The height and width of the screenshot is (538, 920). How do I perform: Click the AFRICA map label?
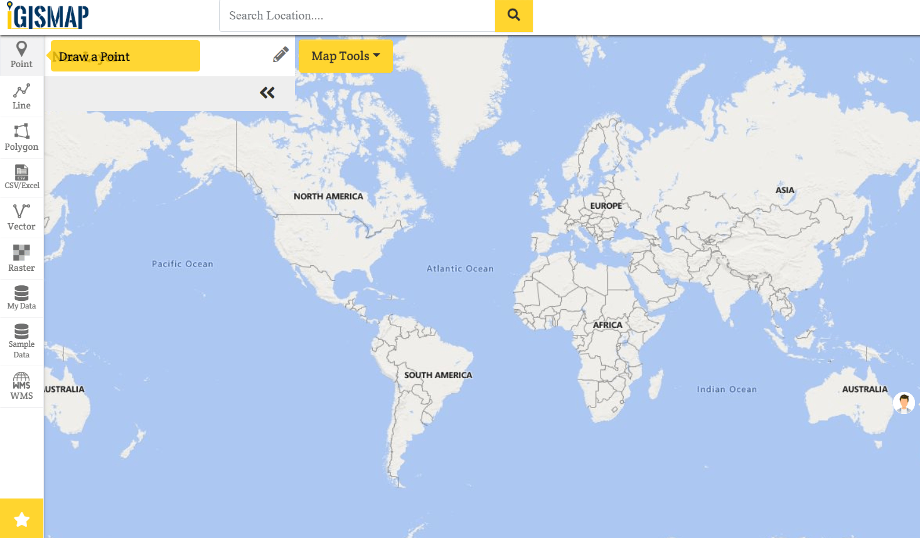click(x=607, y=325)
